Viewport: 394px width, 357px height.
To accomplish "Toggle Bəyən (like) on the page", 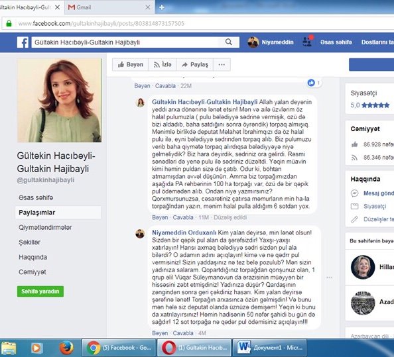I will 131,65.
